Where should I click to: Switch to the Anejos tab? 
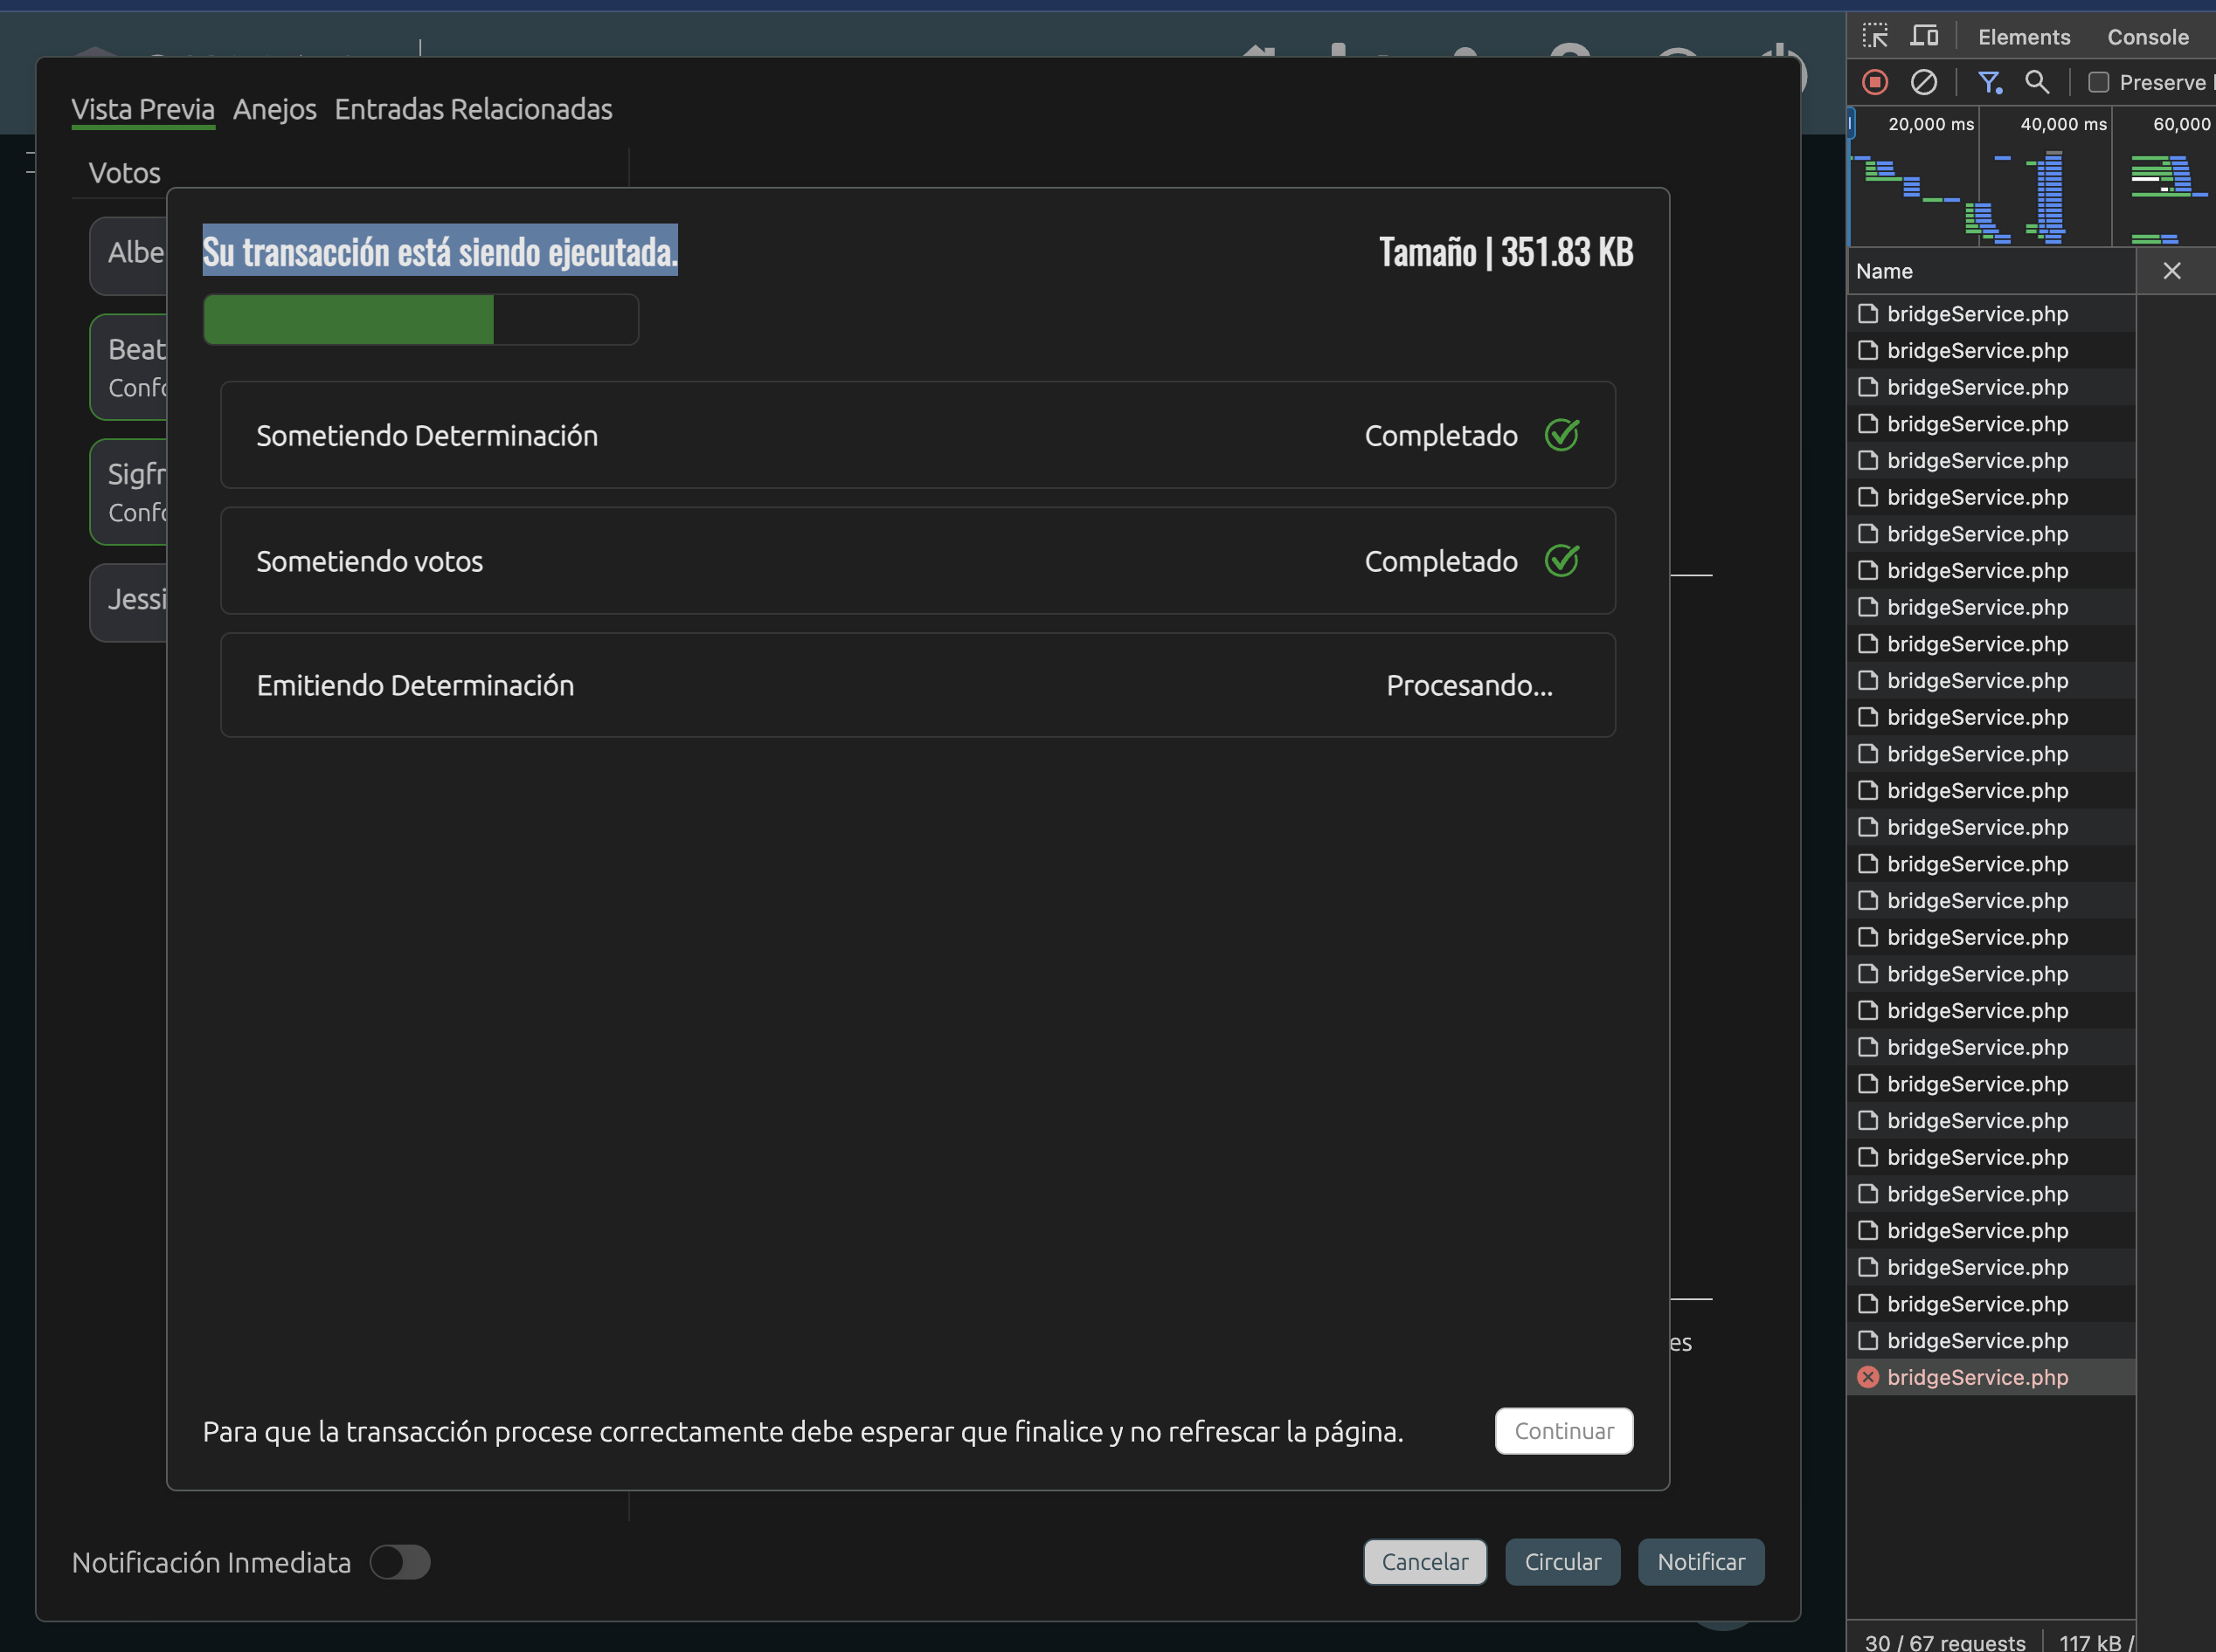point(274,109)
